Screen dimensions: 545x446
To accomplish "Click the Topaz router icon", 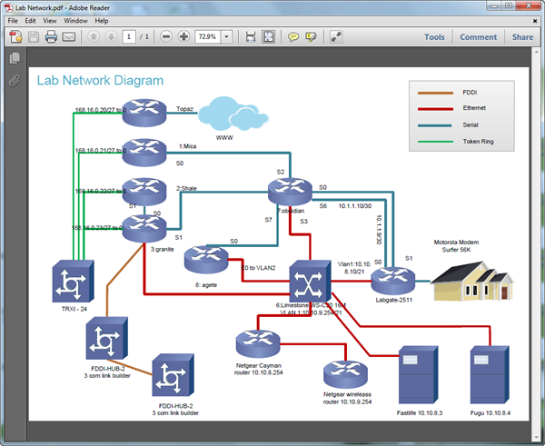I will point(144,113).
